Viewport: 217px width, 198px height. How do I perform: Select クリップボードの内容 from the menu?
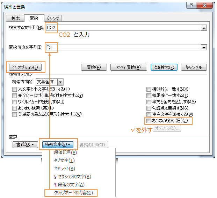pyautogui.click(x=73, y=193)
